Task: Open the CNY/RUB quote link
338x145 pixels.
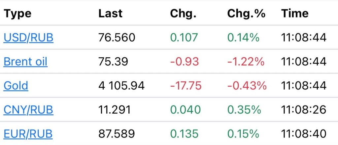Action: coord(28,110)
